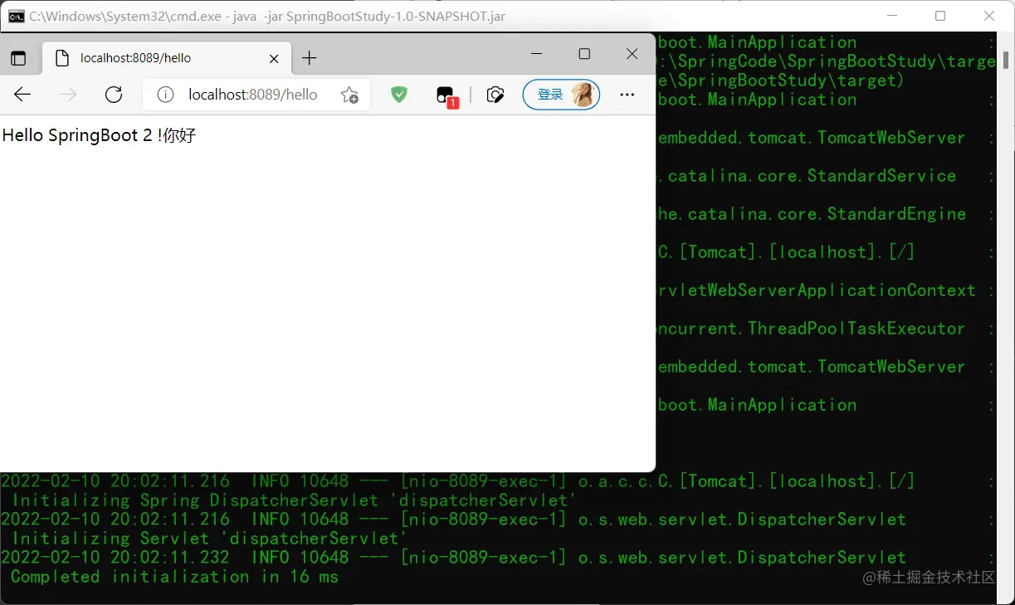
Task: Open the cmd.exe window system menu icon
Action: pyautogui.click(x=16, y=16)
